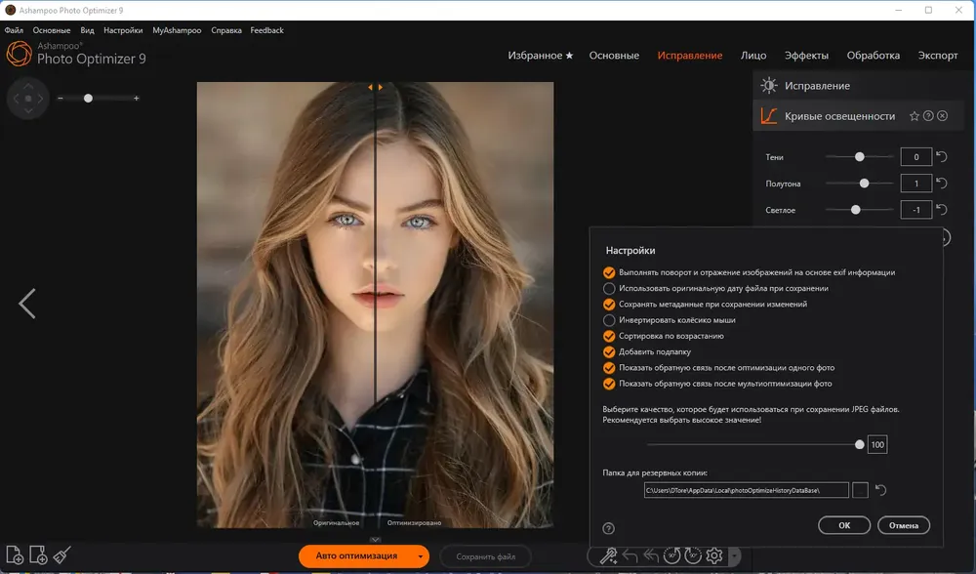This screenshot has height=574, width=976.
Task: Rotate image 90° clockwise
Action: tap(693, 555)
